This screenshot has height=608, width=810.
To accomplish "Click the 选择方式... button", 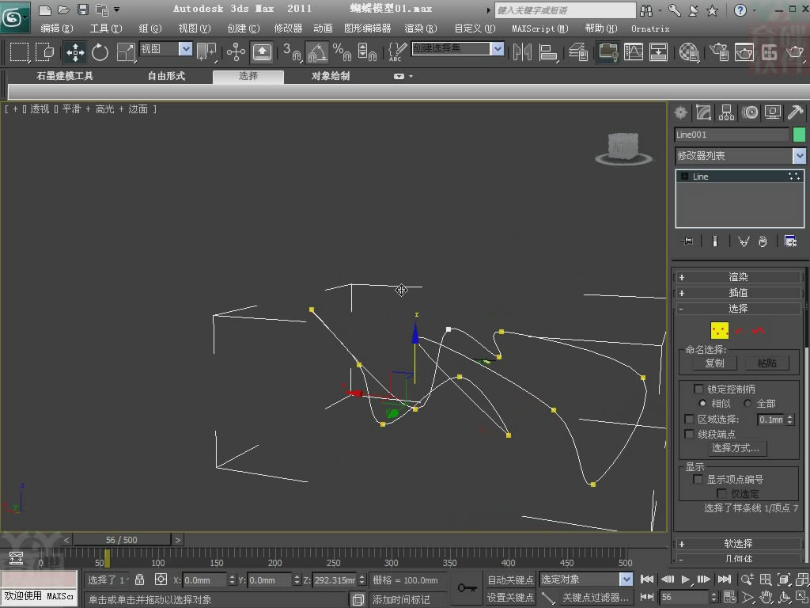I will 736,448.
